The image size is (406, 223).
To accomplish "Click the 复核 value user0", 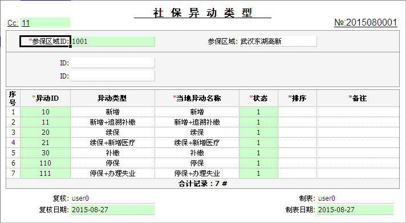I will pyautogui.click(x=80, y=199).
